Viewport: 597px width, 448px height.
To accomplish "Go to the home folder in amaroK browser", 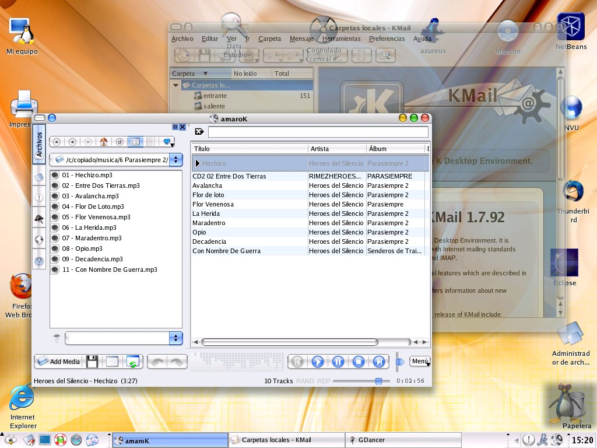I will pos(104,142).
